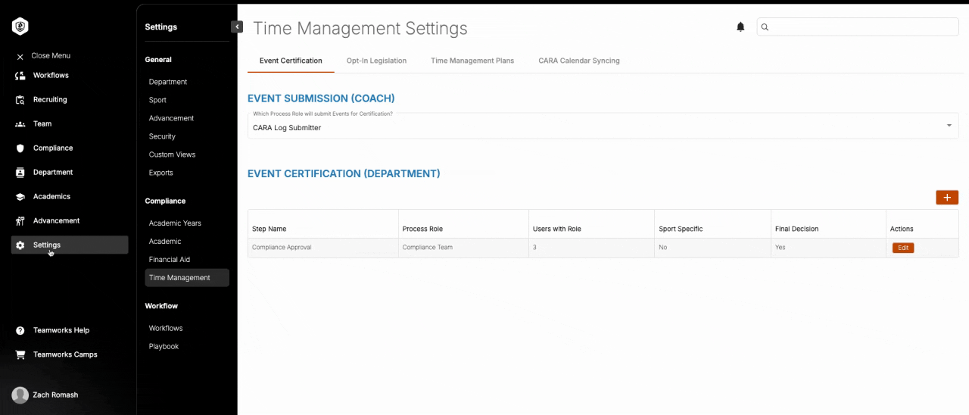The width and height of the screenshot is (969, 415).
Task: Click the search input field
Action: [x=858, y=27]
